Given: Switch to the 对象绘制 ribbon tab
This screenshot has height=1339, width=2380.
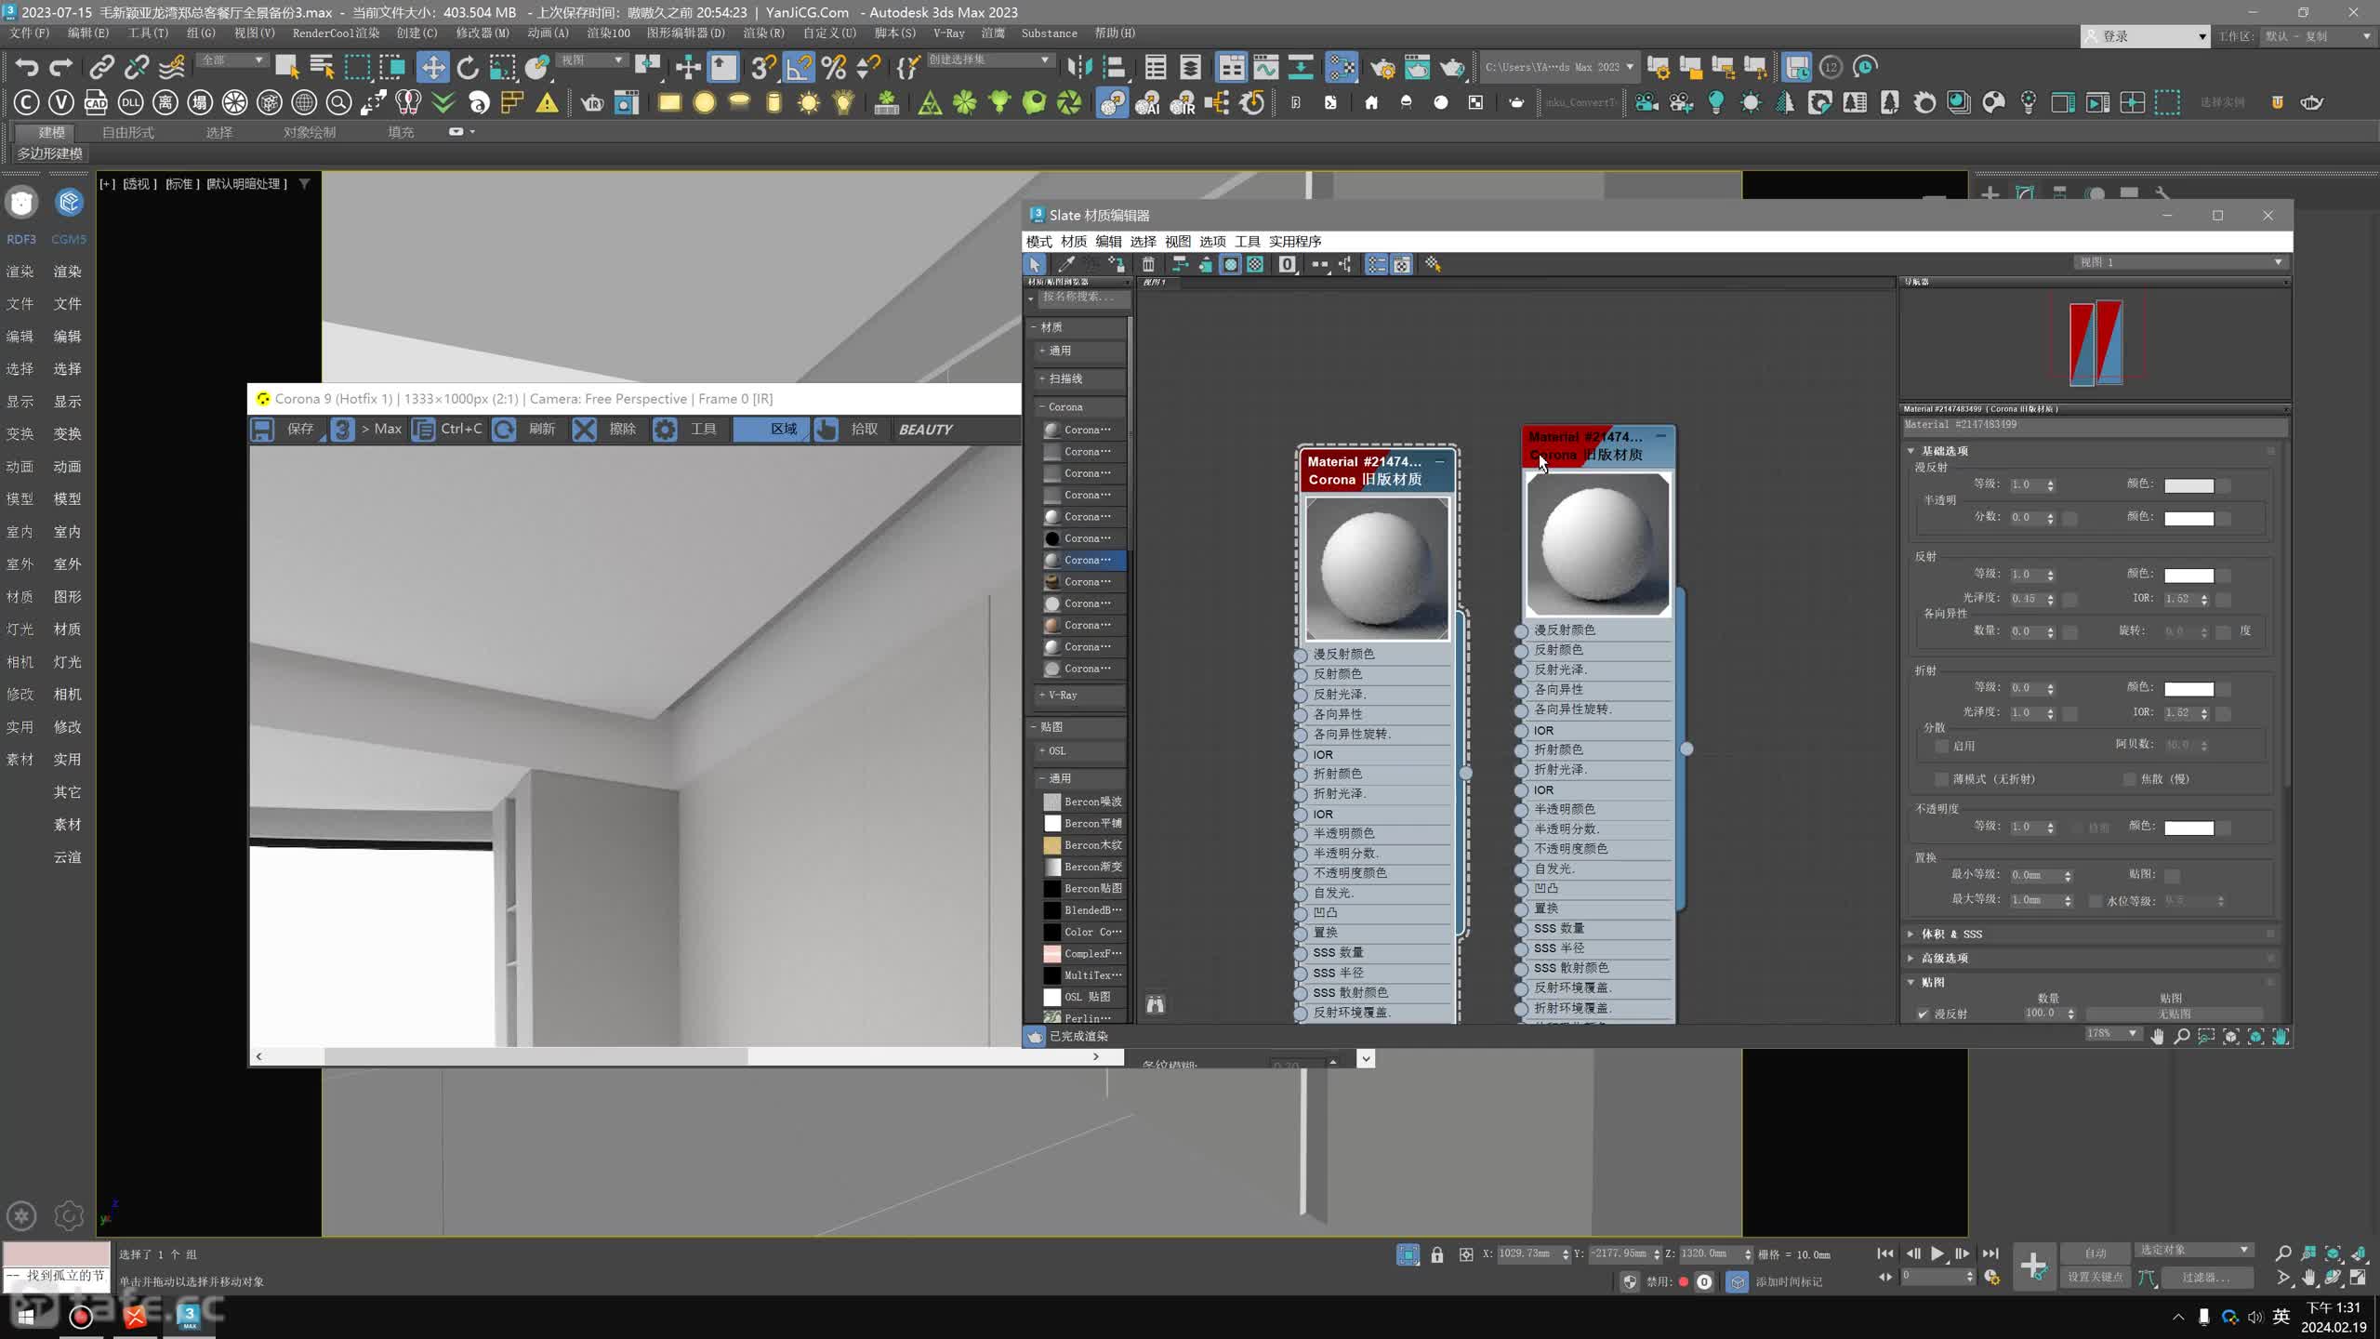Looking at the screenshot, I should tap(310, 132).
